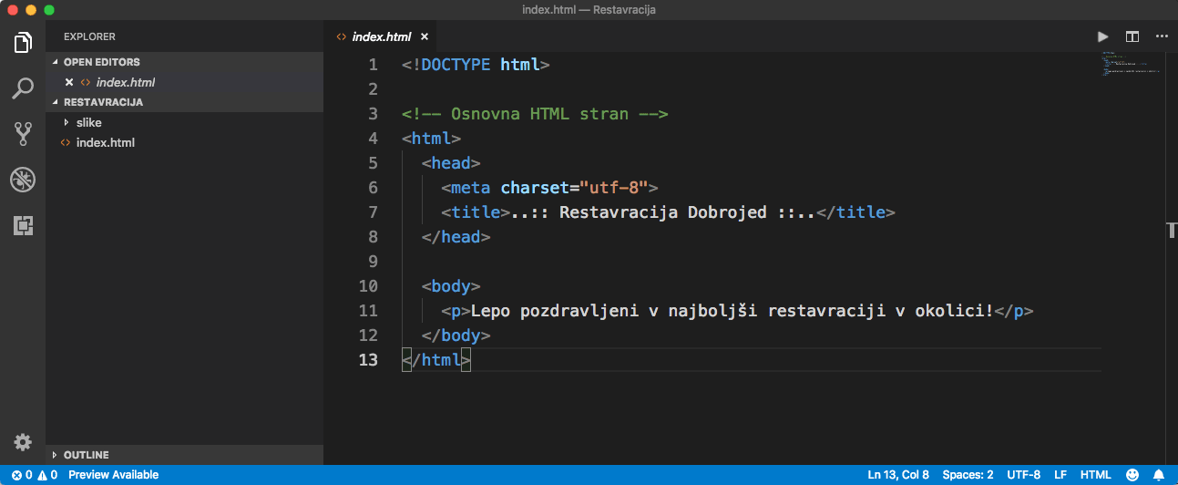This screenshot has height=485, width=1178.
Task: Open notifications bell in status bar
Action: pyautogui.click(x=1159, y=475)
